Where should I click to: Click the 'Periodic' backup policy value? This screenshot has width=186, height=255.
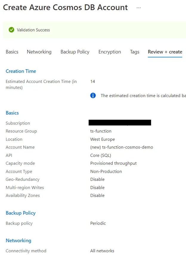click(98, 223)
